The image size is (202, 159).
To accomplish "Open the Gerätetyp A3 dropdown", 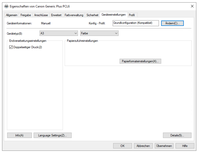I will 59,33.
